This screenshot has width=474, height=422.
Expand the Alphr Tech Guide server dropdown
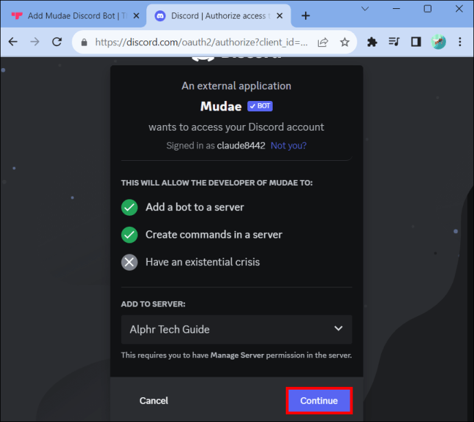(236, 329)
